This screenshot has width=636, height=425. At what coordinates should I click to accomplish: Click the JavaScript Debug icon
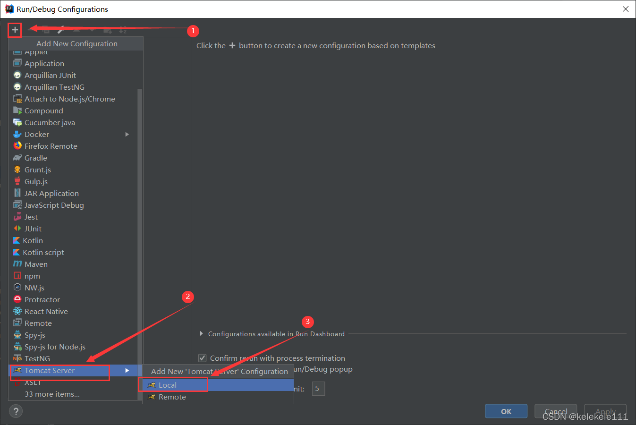pos(17,205)
